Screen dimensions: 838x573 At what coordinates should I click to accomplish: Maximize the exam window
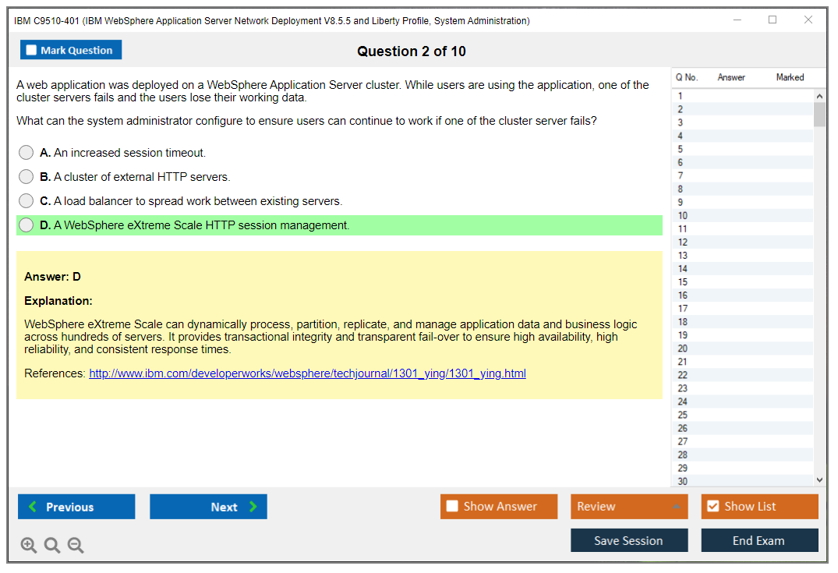tap(773, 20)
